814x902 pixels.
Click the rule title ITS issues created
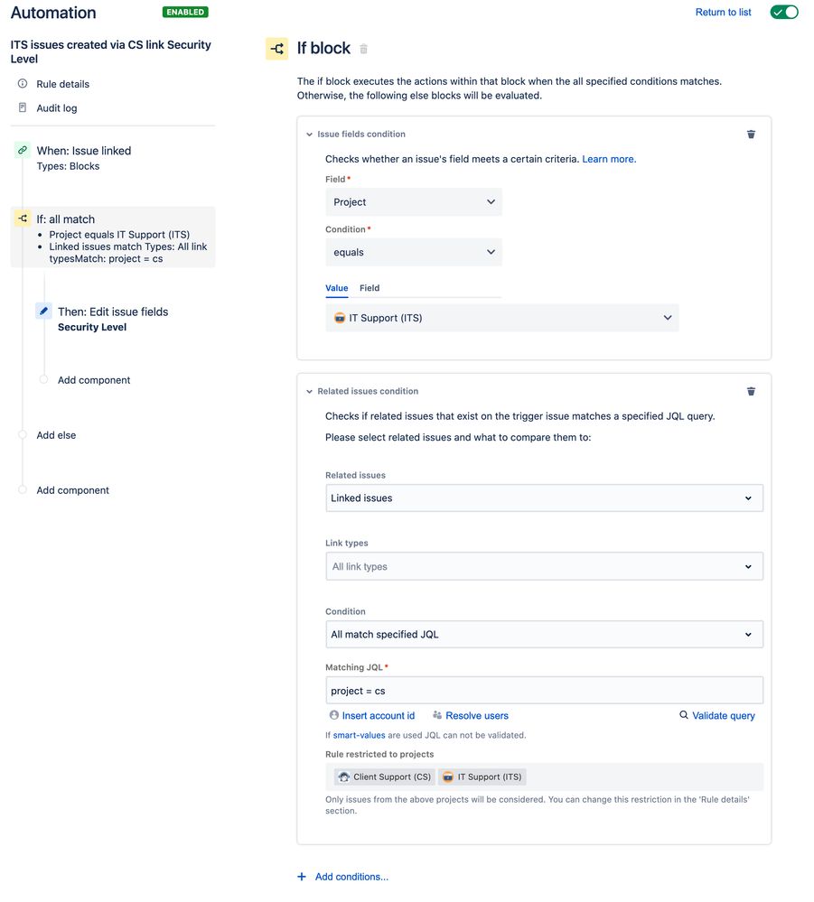click(x=110, y=51)
